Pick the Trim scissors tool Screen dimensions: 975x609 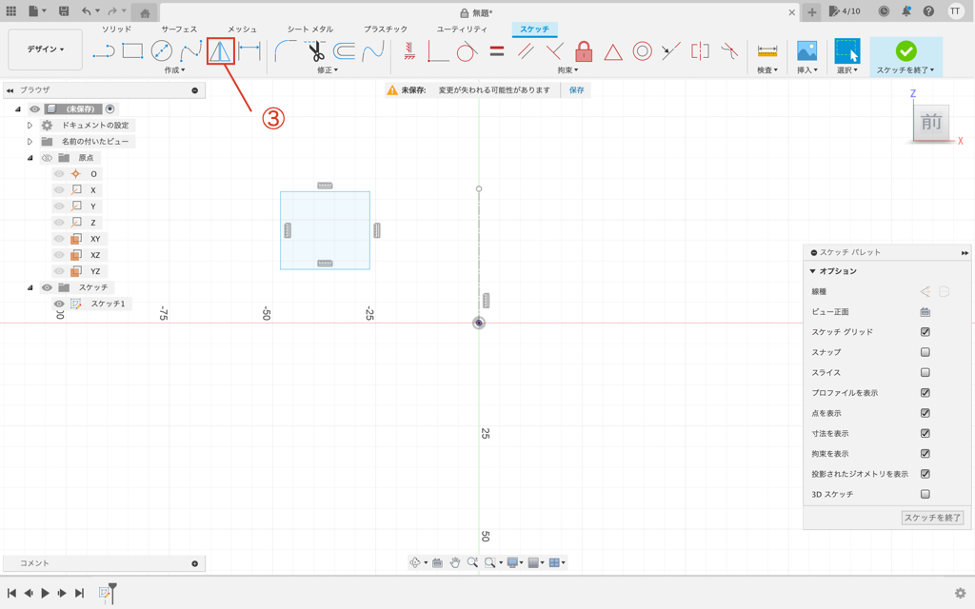coord(316,51)
